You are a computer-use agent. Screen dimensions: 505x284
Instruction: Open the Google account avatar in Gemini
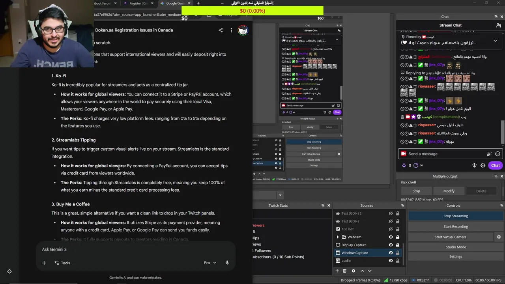(x=243, y=30)
